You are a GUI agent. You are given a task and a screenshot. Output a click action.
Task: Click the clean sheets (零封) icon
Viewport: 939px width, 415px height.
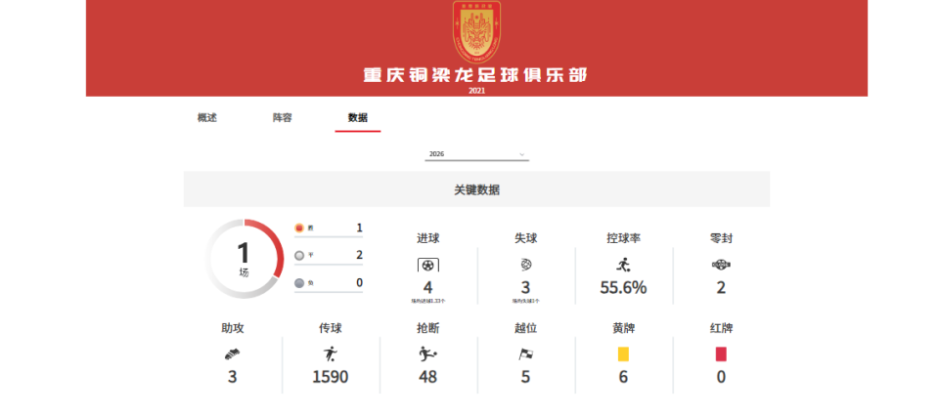click(x=721, y=265)
